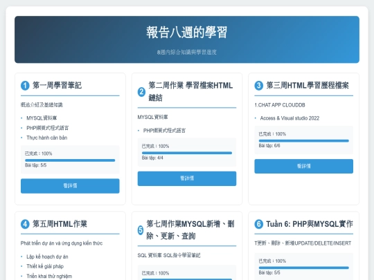
Task: Click PHP bullet item in card 2
Action: click(x=164, y=131)
